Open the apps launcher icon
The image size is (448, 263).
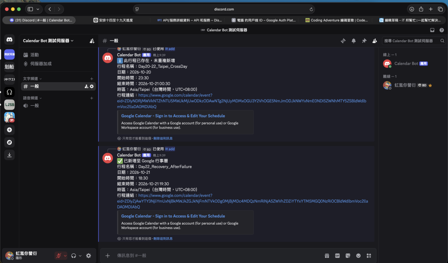point(369,256)
